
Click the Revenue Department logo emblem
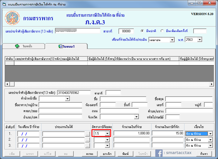click(x=12, y=18)
